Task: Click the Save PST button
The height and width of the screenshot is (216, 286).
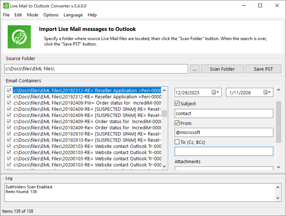Action: coord(263,69)
